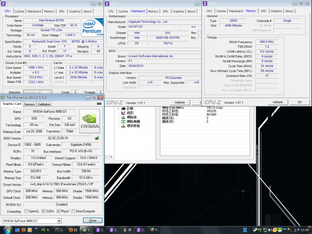Click Validate in Memory CPU-Z window

point(277,102)
